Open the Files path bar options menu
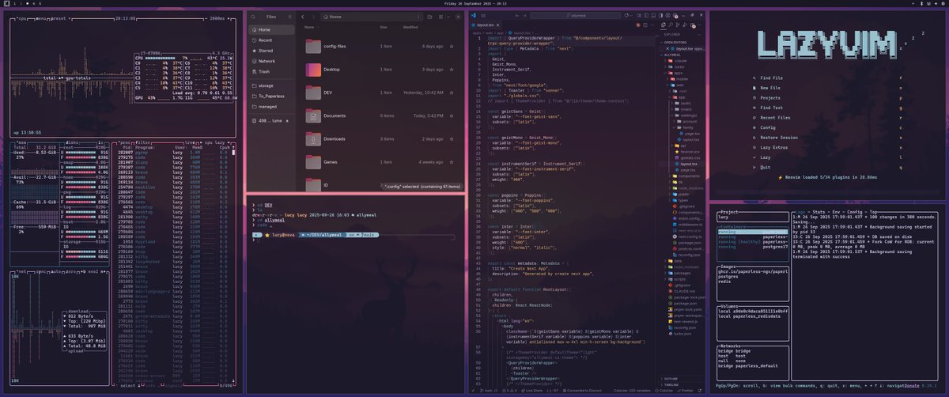This screenshot has width=949, height=397. coord(418,17)
